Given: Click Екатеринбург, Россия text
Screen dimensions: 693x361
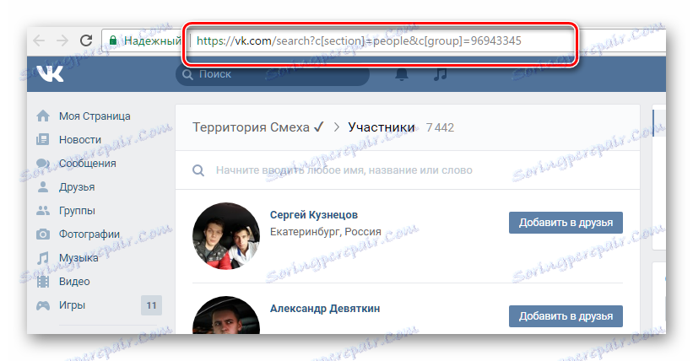Looking at the screenshot, I should pyautogui.click(x=326, y=232).
